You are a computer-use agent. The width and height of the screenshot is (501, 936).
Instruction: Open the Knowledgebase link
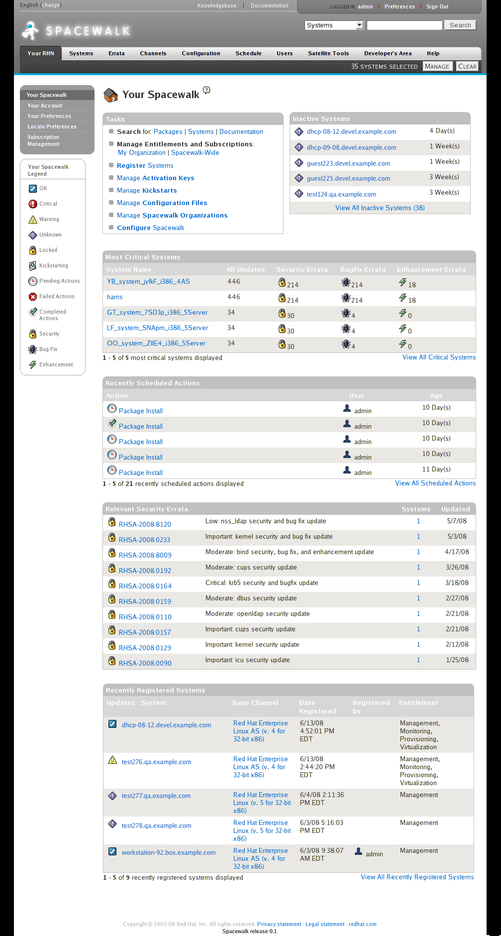click(x=217, y=5)
